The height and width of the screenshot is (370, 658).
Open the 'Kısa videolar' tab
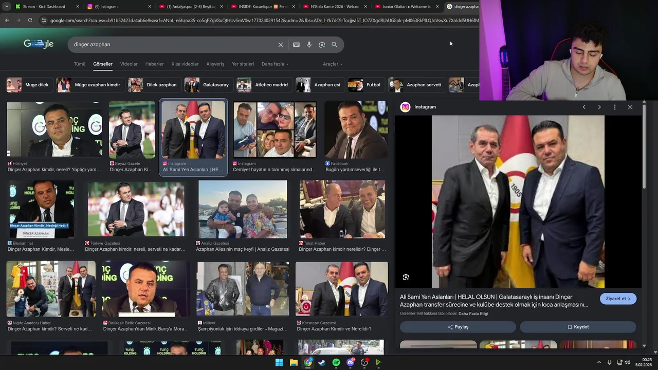pos(185,64)
